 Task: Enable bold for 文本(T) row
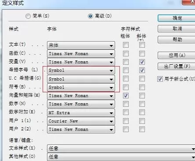pos(126,45)
